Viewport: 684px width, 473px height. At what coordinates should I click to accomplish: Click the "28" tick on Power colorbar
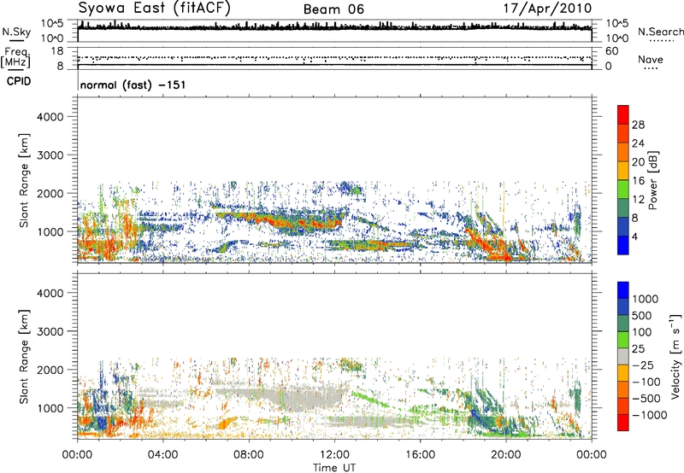click(638, 125)
